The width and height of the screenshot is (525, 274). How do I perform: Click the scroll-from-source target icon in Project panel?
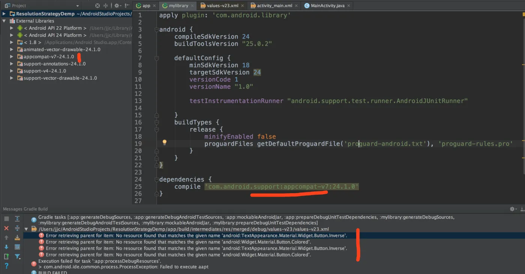click(x=97, y=6)
